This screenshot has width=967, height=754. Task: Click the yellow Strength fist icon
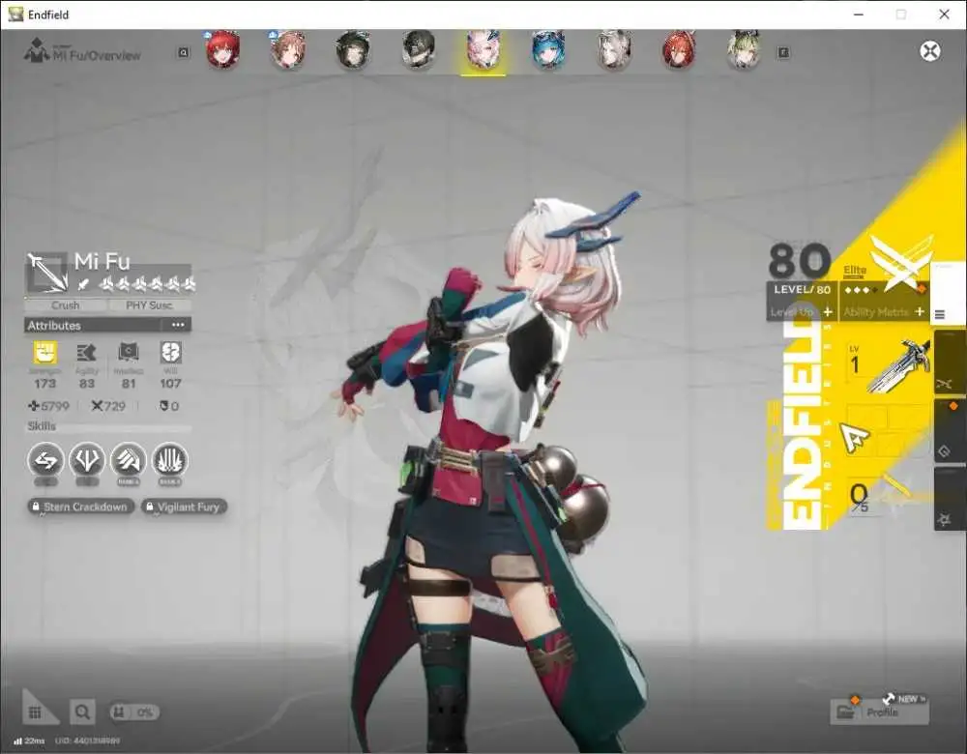click(x=45, y=353)
